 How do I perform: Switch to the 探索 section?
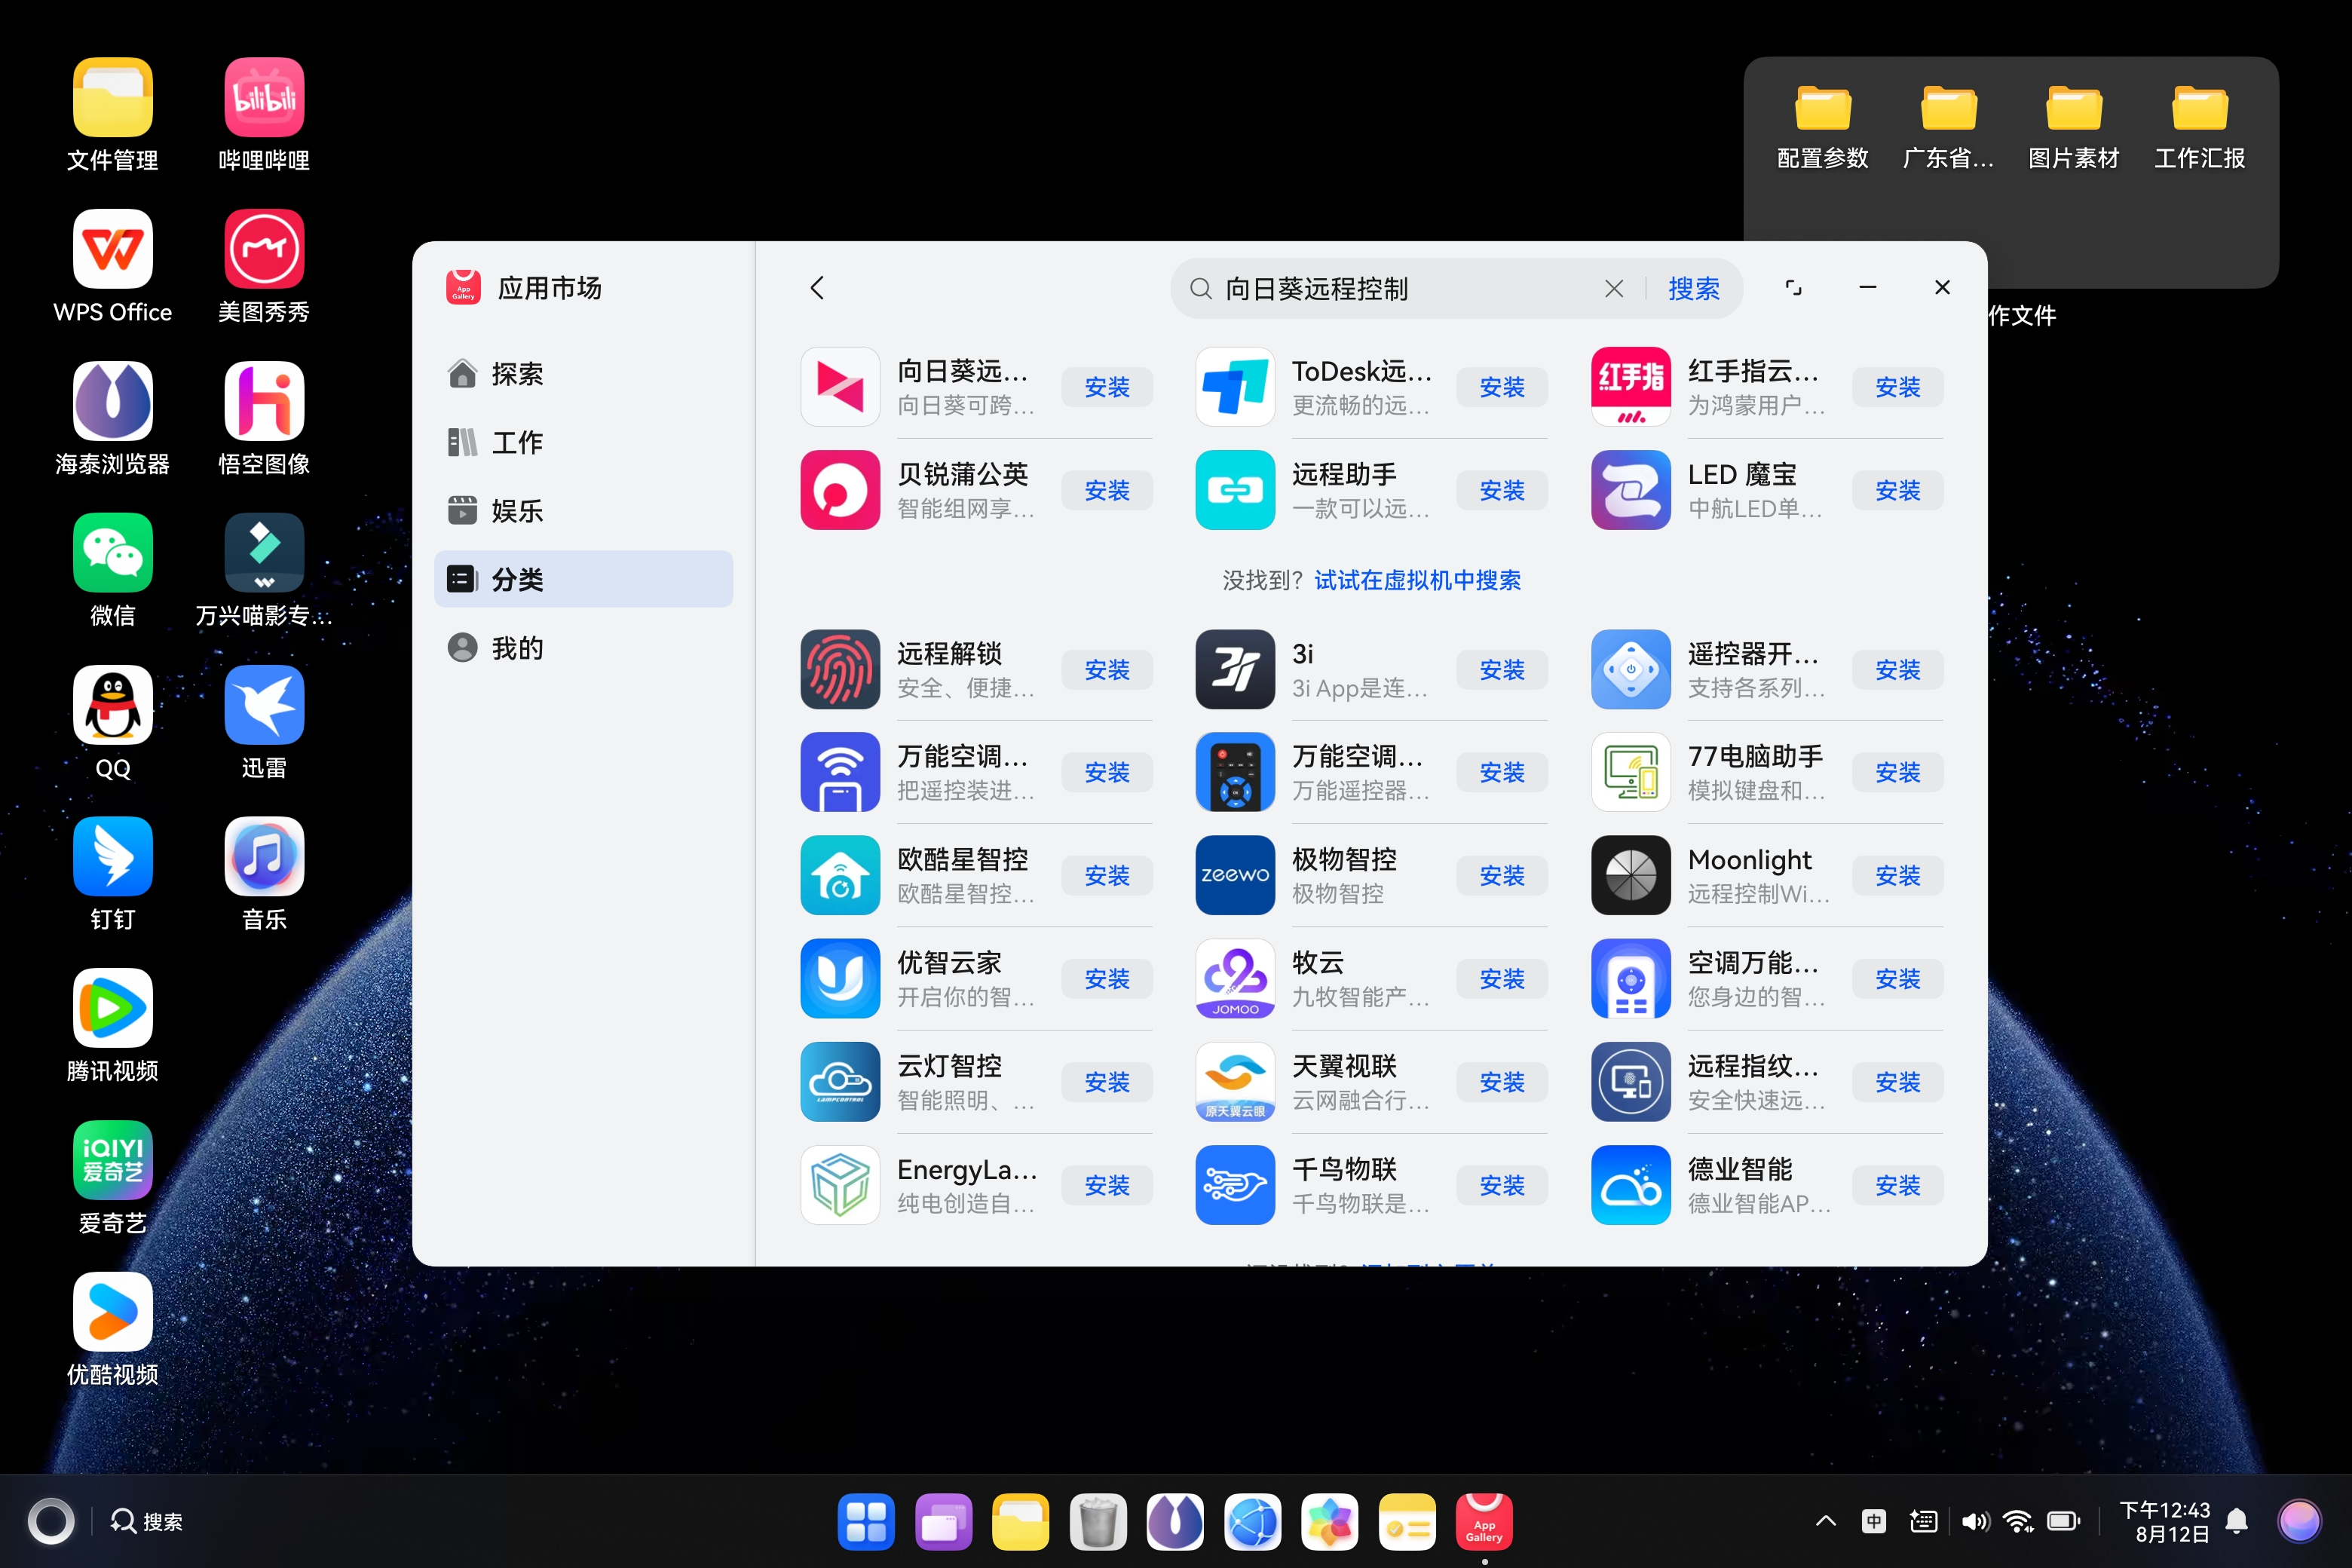(x=584, y=374)
